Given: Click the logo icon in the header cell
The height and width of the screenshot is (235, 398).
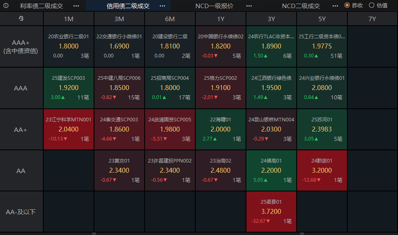Looking at the screenshot, I should (21, 18).
